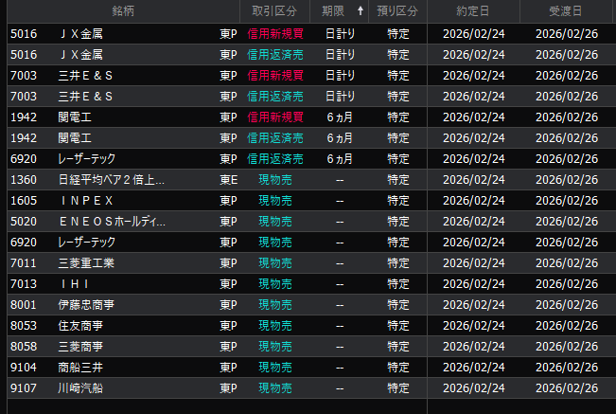Click the sort arrow in 期限 header
Screen dimensions: 616x414
pyautogui.click(x=360, y=11)
